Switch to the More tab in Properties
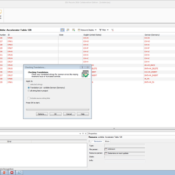The height and width of the screenshot is (175, 175). 107,141
